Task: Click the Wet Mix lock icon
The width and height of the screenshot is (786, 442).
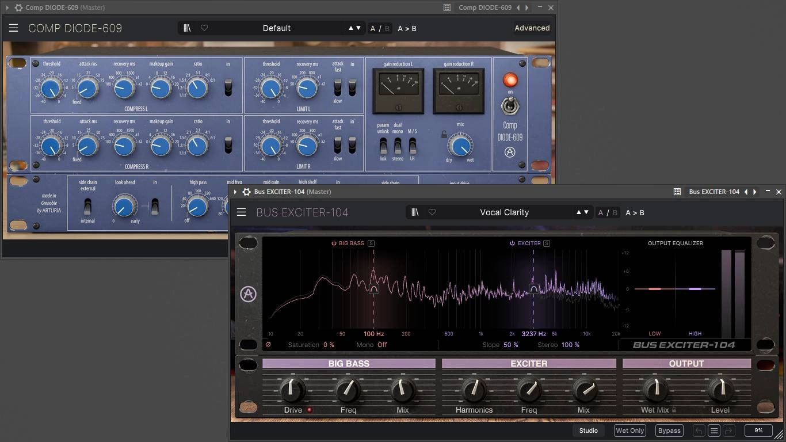Action: click(674, 410)
